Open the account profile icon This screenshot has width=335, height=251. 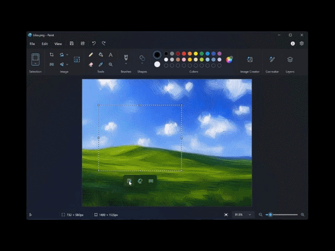pos(293,43)
